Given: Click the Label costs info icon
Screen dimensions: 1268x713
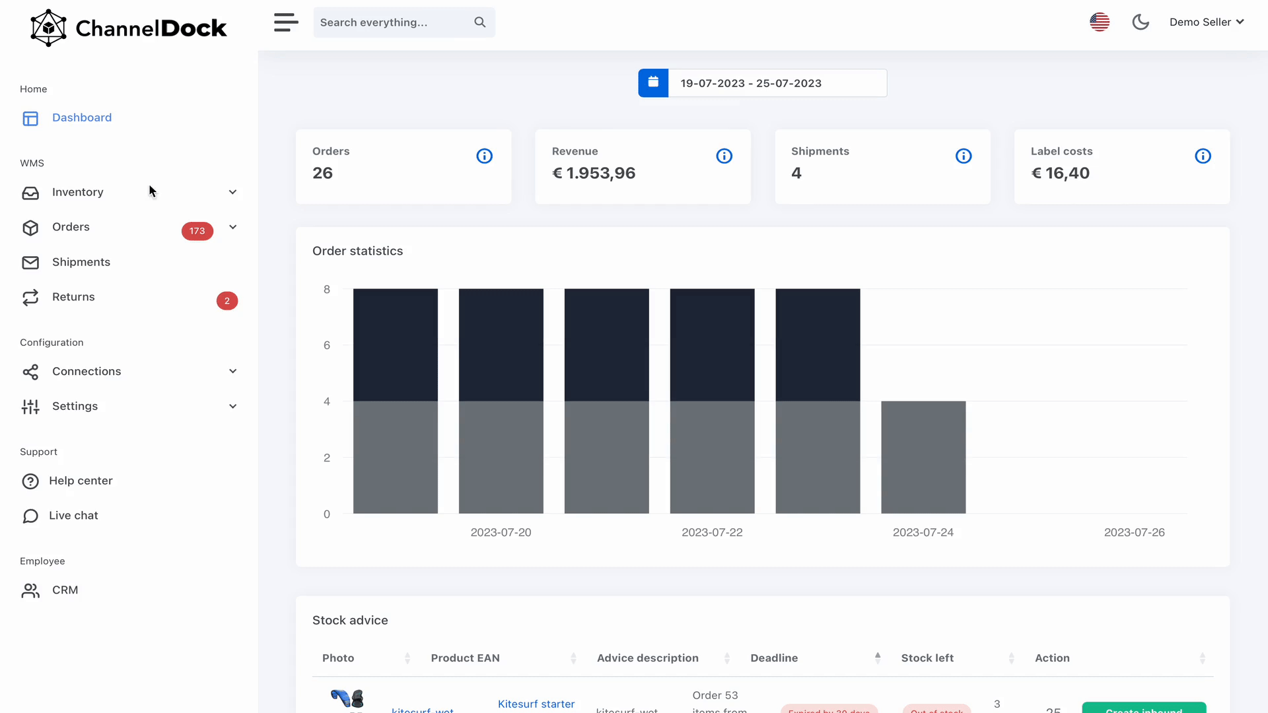Looking at the screenshot, I should 1203,156.
